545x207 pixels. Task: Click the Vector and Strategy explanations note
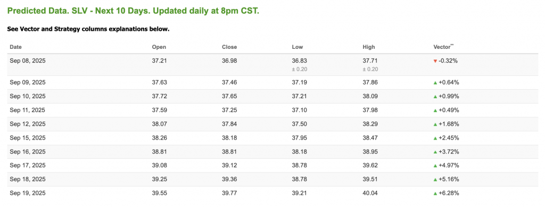point(88,29)
